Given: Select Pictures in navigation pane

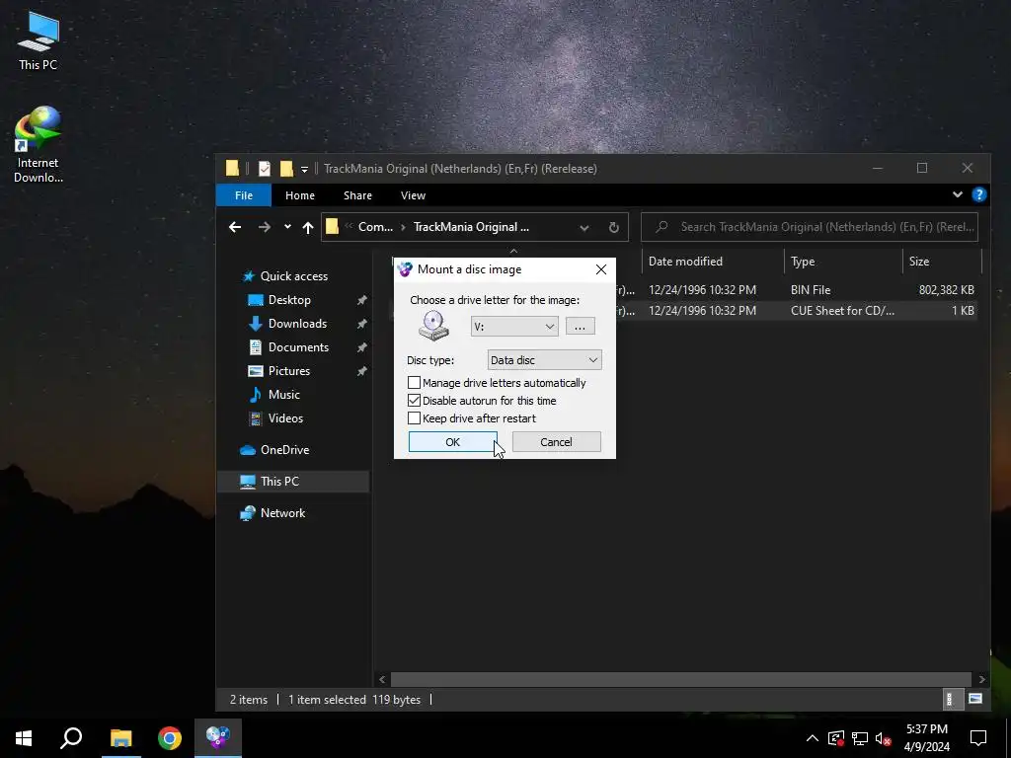Looking at the screenshot, I should (x=288, y=371).
